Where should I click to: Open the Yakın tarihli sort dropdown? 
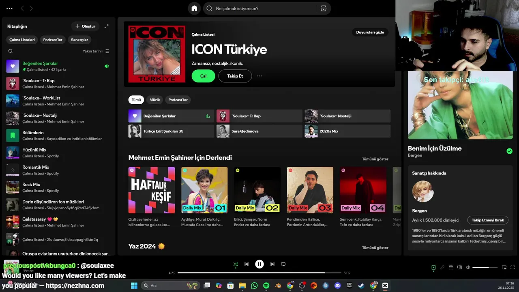pyautogui.click(x=96, y=51)
